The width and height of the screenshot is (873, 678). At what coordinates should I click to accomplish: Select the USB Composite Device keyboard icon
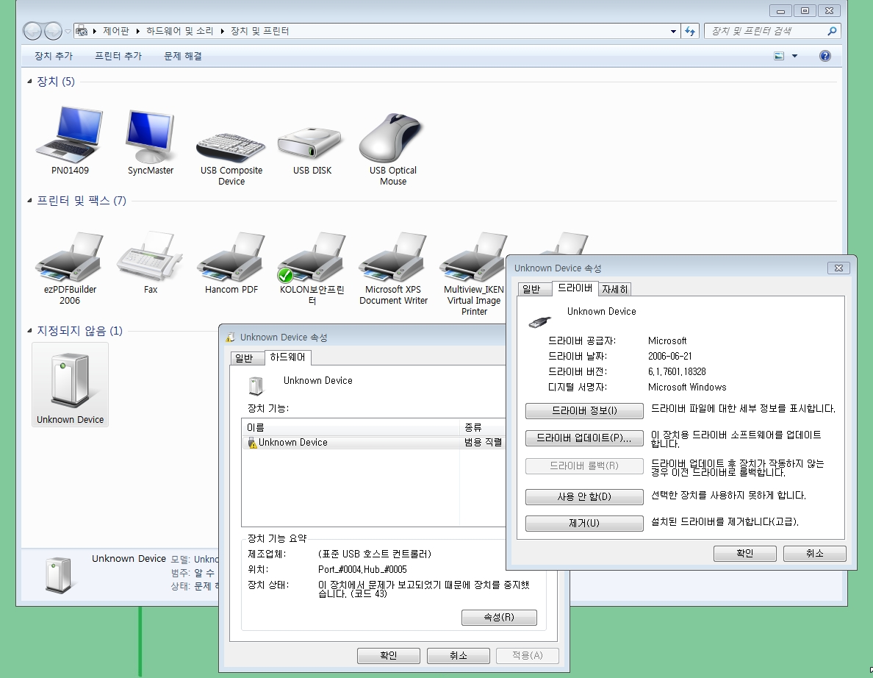click(231, 147)
